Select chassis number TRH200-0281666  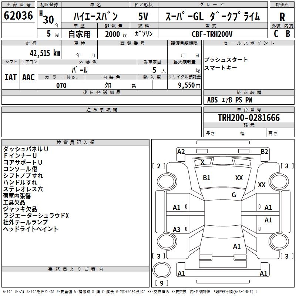pyautogui.click(x=249, y=118)
